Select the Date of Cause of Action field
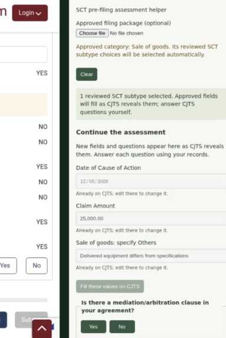Viewport: 226px width, 338px height. [x=151, y=181]
